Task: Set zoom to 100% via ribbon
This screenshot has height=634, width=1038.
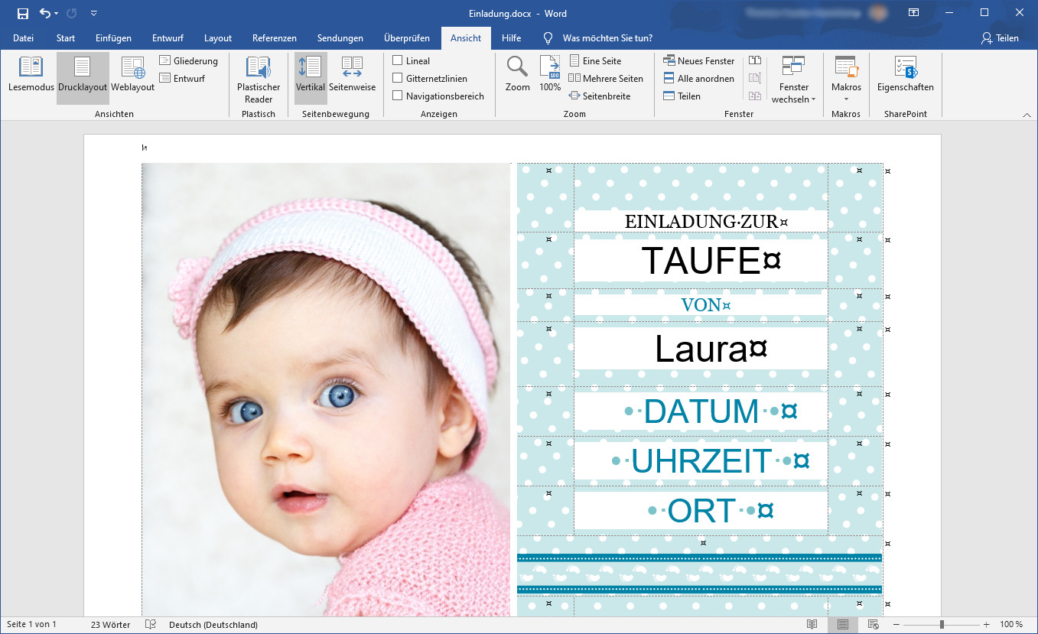Action: pos(550,75)
